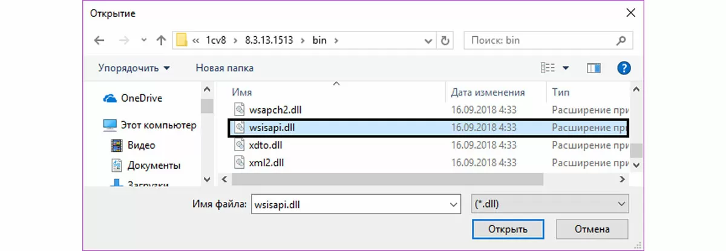This screenshot has height=251, width=726.
Task: Click the Up folder arrow
Action: click(161, 41)
